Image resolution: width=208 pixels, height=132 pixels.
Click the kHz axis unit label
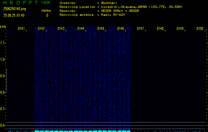click(x=3, y=27)
